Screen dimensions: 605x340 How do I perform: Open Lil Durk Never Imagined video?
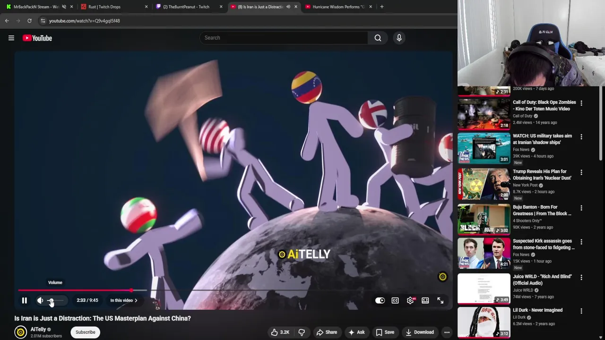click(x=484, y=323)
